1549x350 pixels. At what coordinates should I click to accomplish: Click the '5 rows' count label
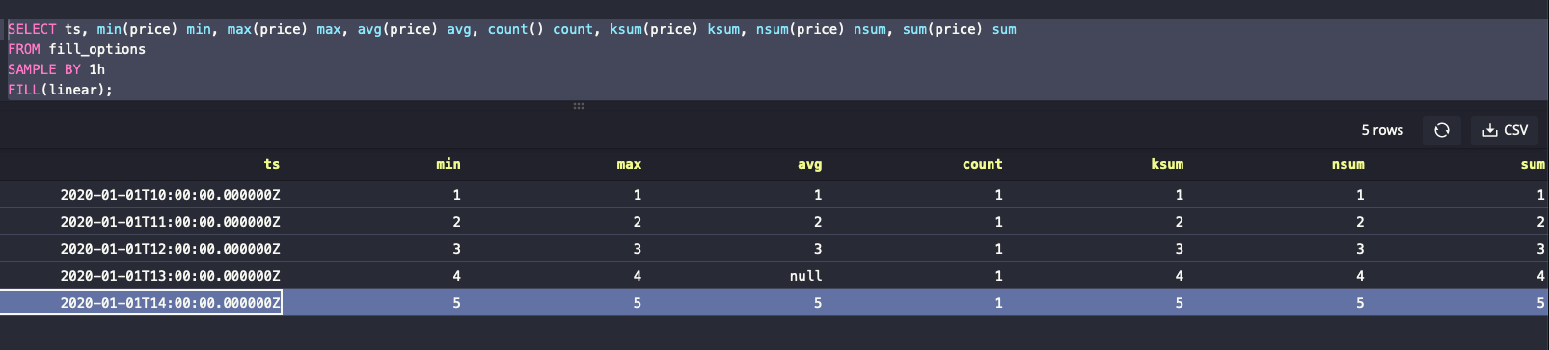(1382, 130)
